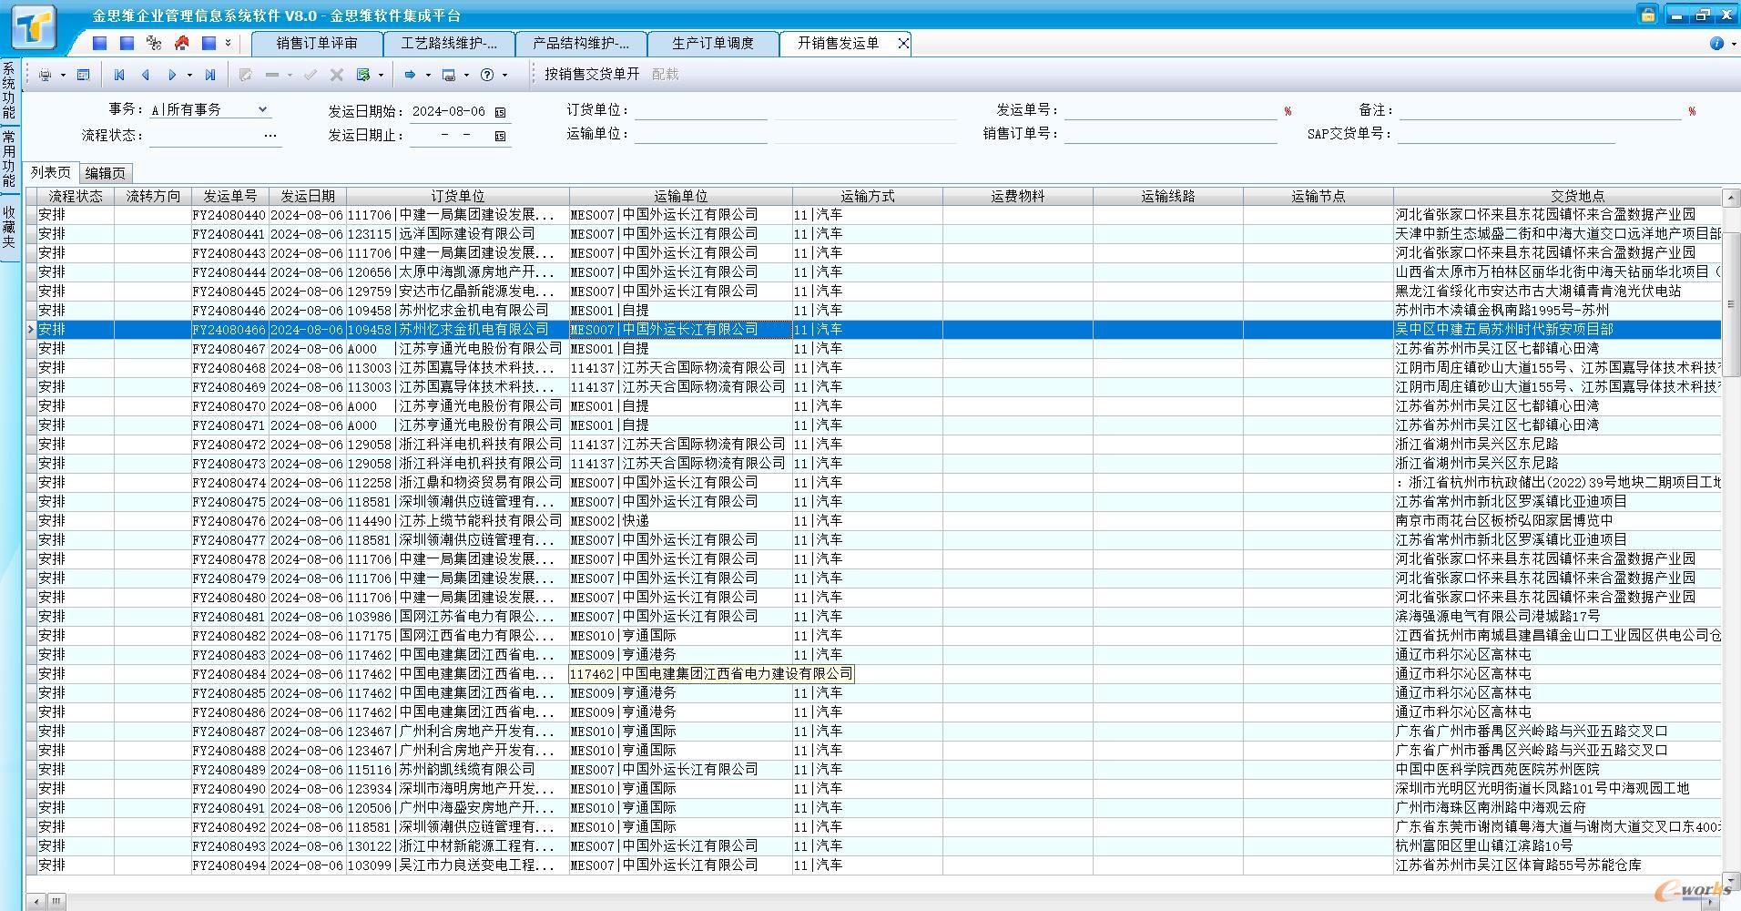The image size is (1741, 911).
Task: Click the gray X cancel toolbar icon
Action: click(x=337, y=75)
